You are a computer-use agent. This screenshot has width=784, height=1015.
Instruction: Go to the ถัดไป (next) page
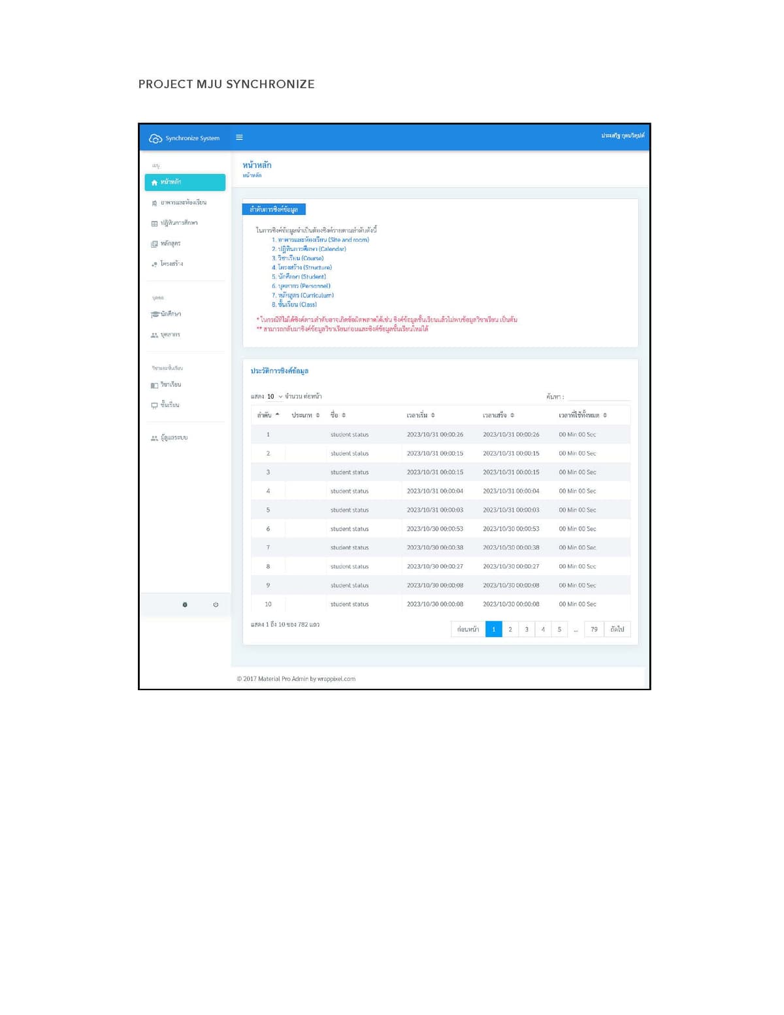[617, 629]
